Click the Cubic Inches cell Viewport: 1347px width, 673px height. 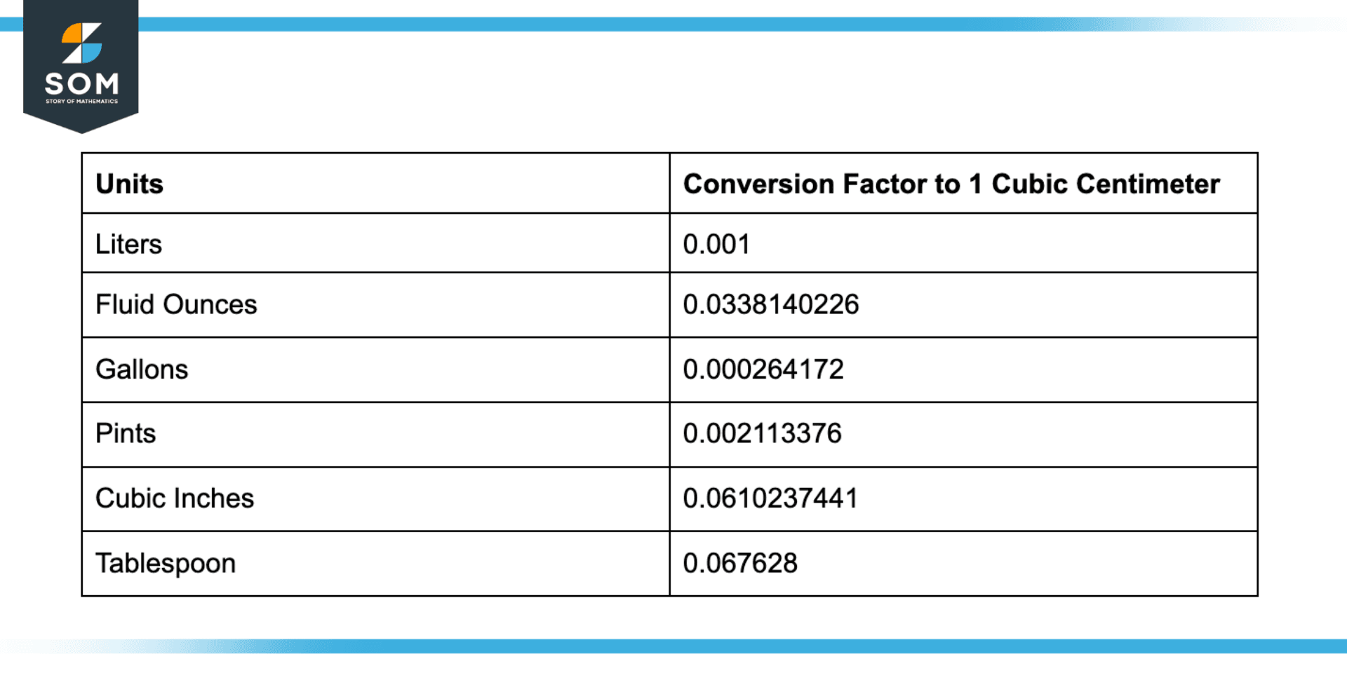pos(175,498)
